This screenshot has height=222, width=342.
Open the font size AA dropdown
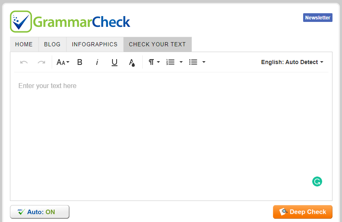pos(63,62)
